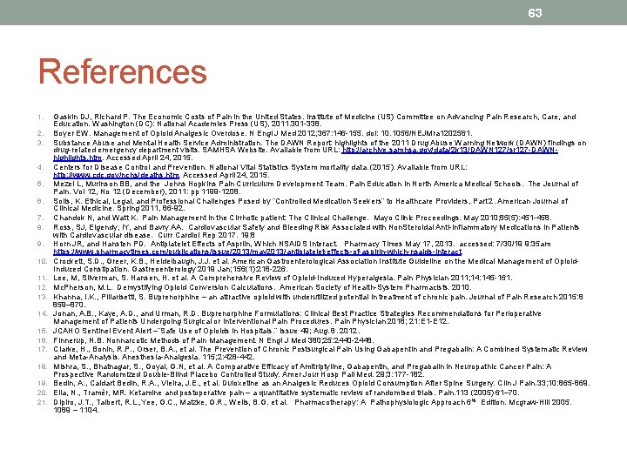Select JCAHO Sentinel Event Alert reference
The image size is (627, 470).
tap(206, 331)
